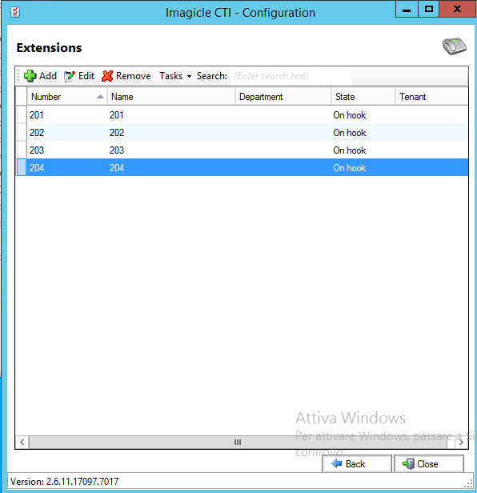Select extension 202 row

(243, 132)
